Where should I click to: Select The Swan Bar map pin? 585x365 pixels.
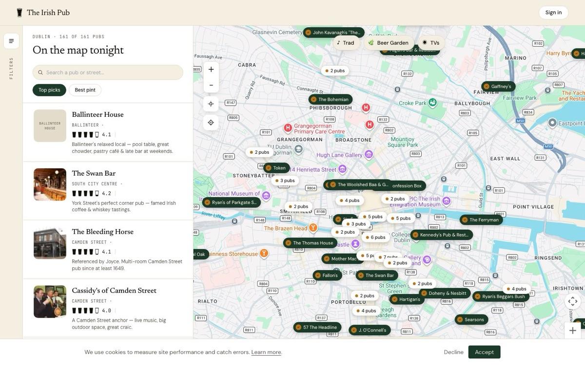[x=376, y=275]
